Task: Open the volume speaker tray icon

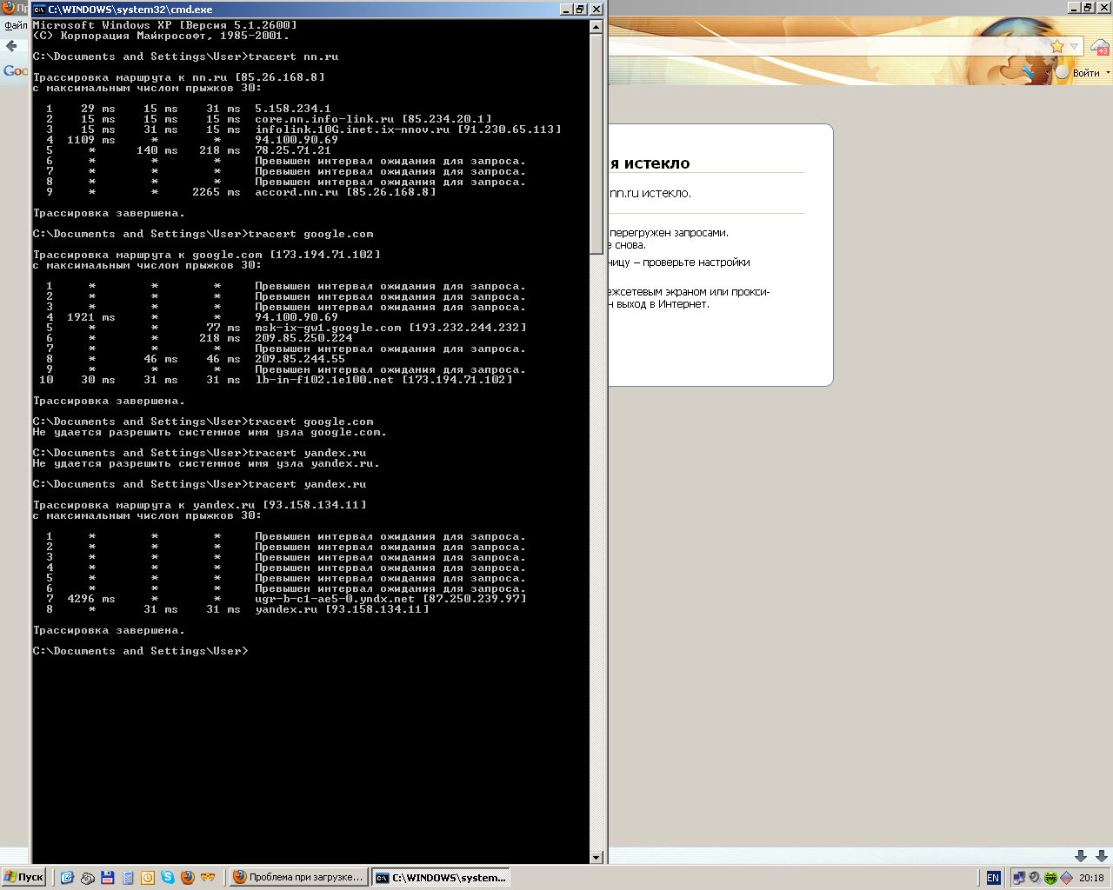Action: click(1035, 878)
